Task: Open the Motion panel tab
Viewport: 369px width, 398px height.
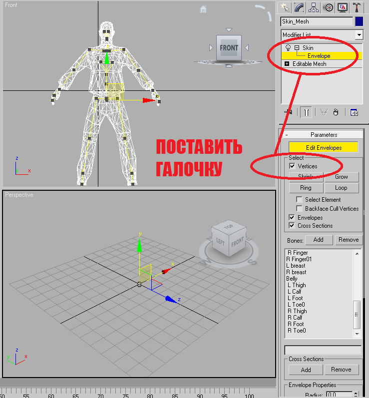Action: (x=328, y=7)
